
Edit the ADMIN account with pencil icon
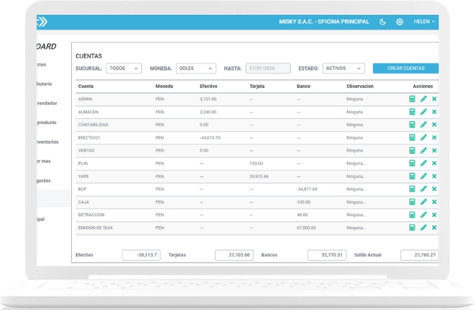[423, 99]
